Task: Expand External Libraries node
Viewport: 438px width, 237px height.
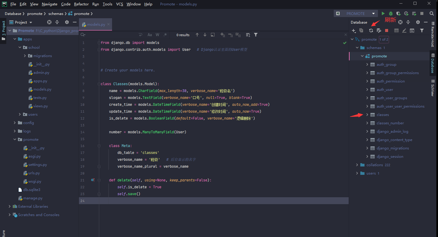Action: tap(10, 207)
